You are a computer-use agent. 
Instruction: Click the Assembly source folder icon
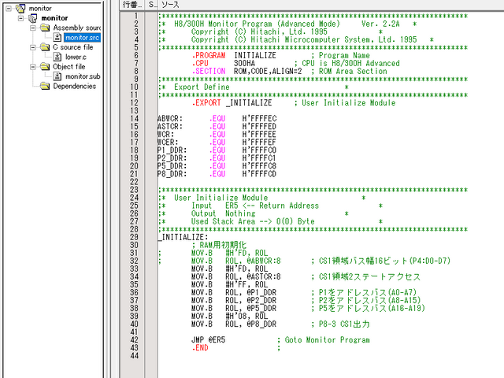[45, 28]
